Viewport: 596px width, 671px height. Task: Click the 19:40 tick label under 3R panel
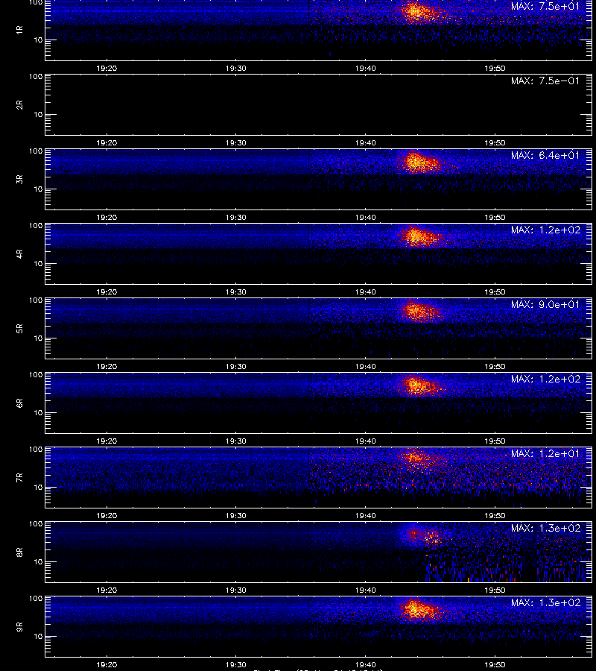tap(366, 218)
